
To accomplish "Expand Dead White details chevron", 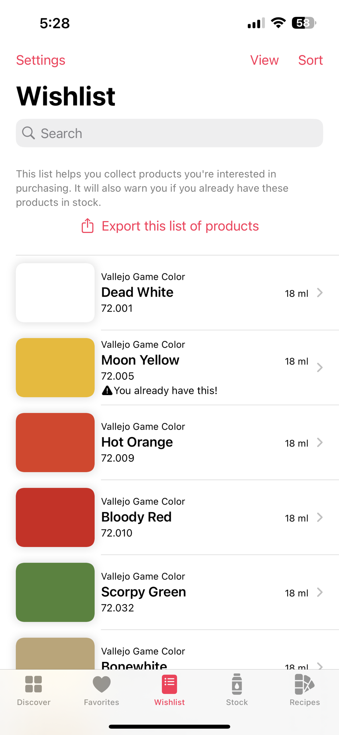I will pos(320,293).
